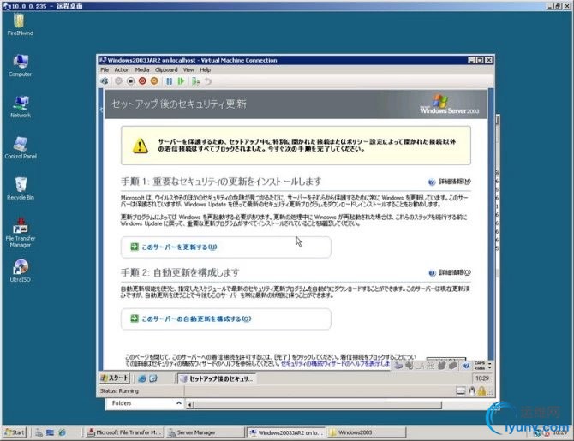Switch to Windows2003JAR2 on lo... taskbar button
Image resolution: width=574 pixels, height=441 pixels.
pyautogui.click(x=287, y=432)
